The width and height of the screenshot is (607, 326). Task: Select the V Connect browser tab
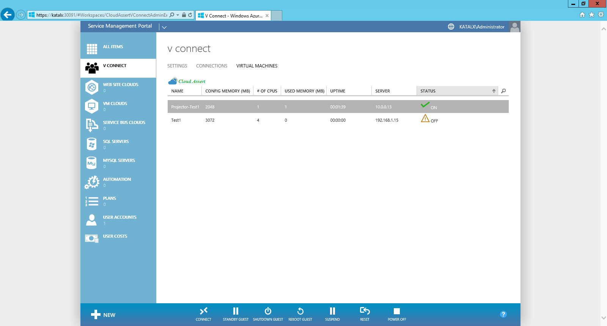click(x=233, y=16)
